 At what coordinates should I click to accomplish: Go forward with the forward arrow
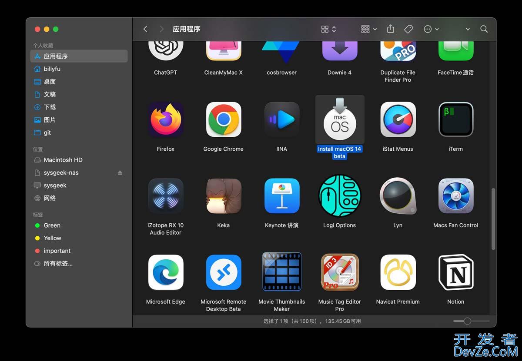click(x=161, y=29)
